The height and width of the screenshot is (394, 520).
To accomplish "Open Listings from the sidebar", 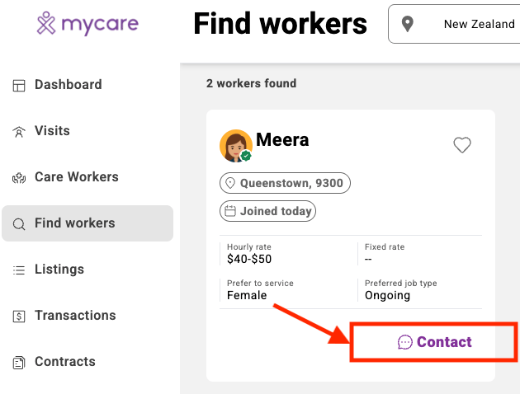I will [x=59, y=270].
